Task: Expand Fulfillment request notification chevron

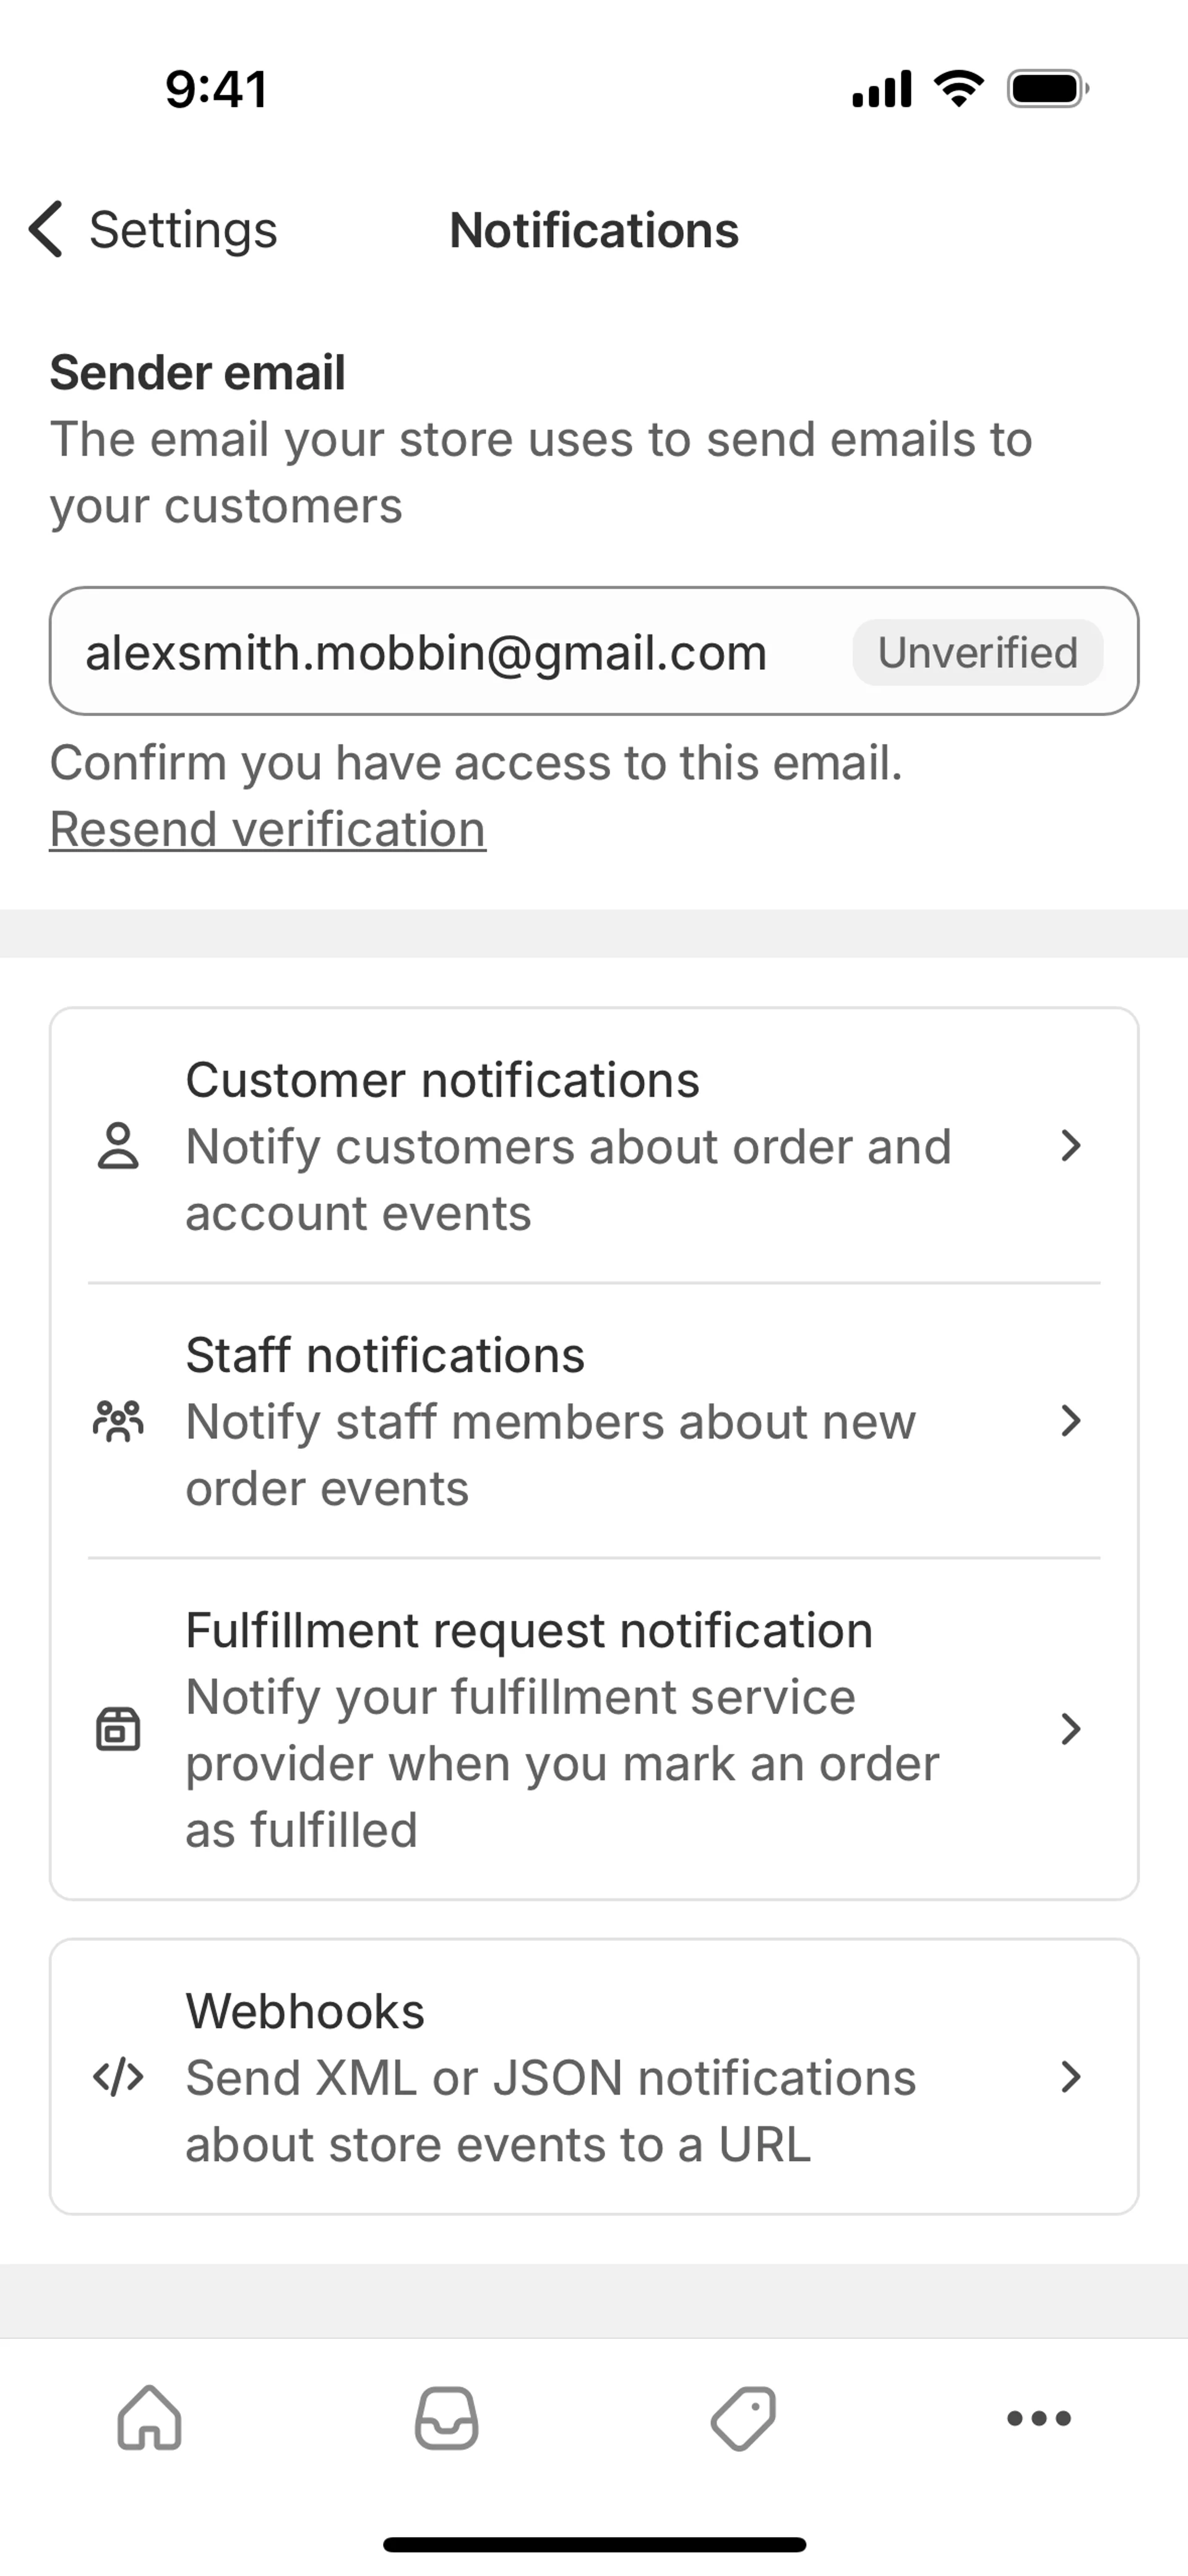Action: [x=1070, y=1729]
